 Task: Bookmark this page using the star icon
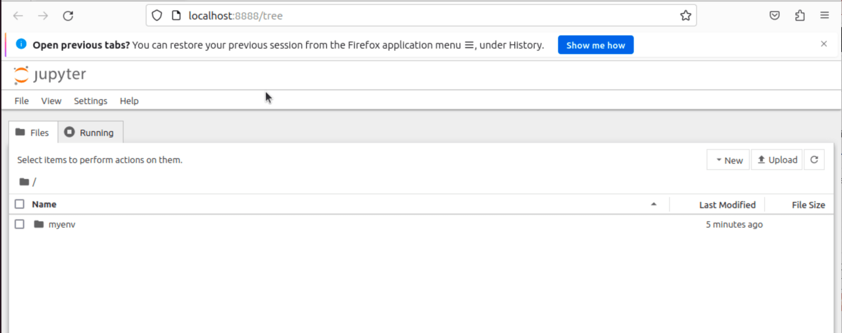(685, 15)
